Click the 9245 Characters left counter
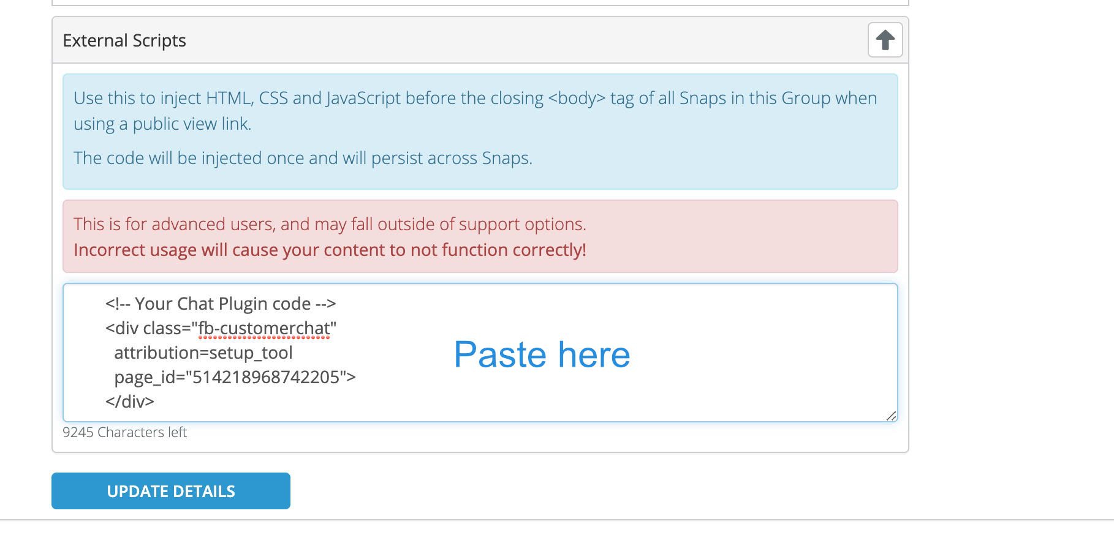Screen dimensions: 1114x535 click(124, 432)
